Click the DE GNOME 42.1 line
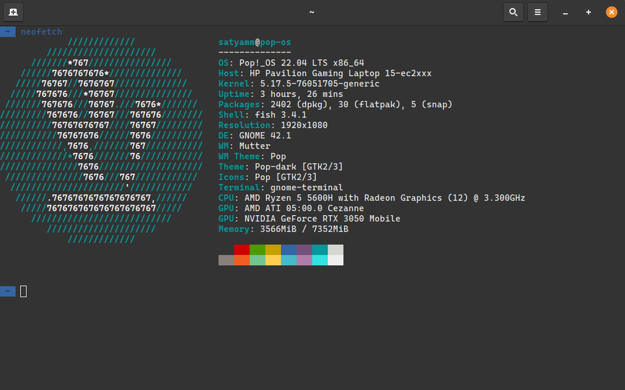This screenshot has height=390, width=625. click(x=255, y=135)
